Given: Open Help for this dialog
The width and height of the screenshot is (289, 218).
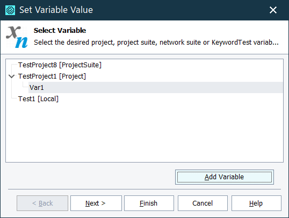Looking at the screenshot, I should click(x=256, y=203).
